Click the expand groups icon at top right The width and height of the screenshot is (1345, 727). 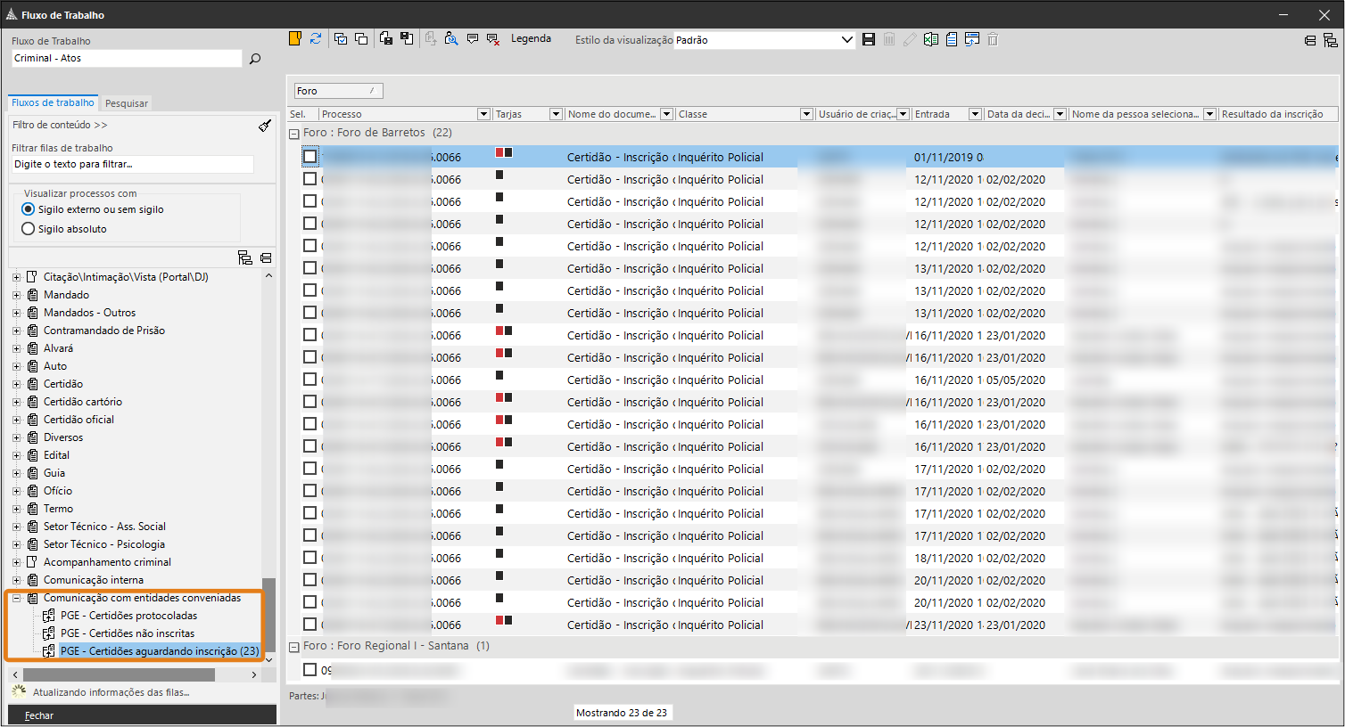pyautogui.click(x=1330, y=40)
